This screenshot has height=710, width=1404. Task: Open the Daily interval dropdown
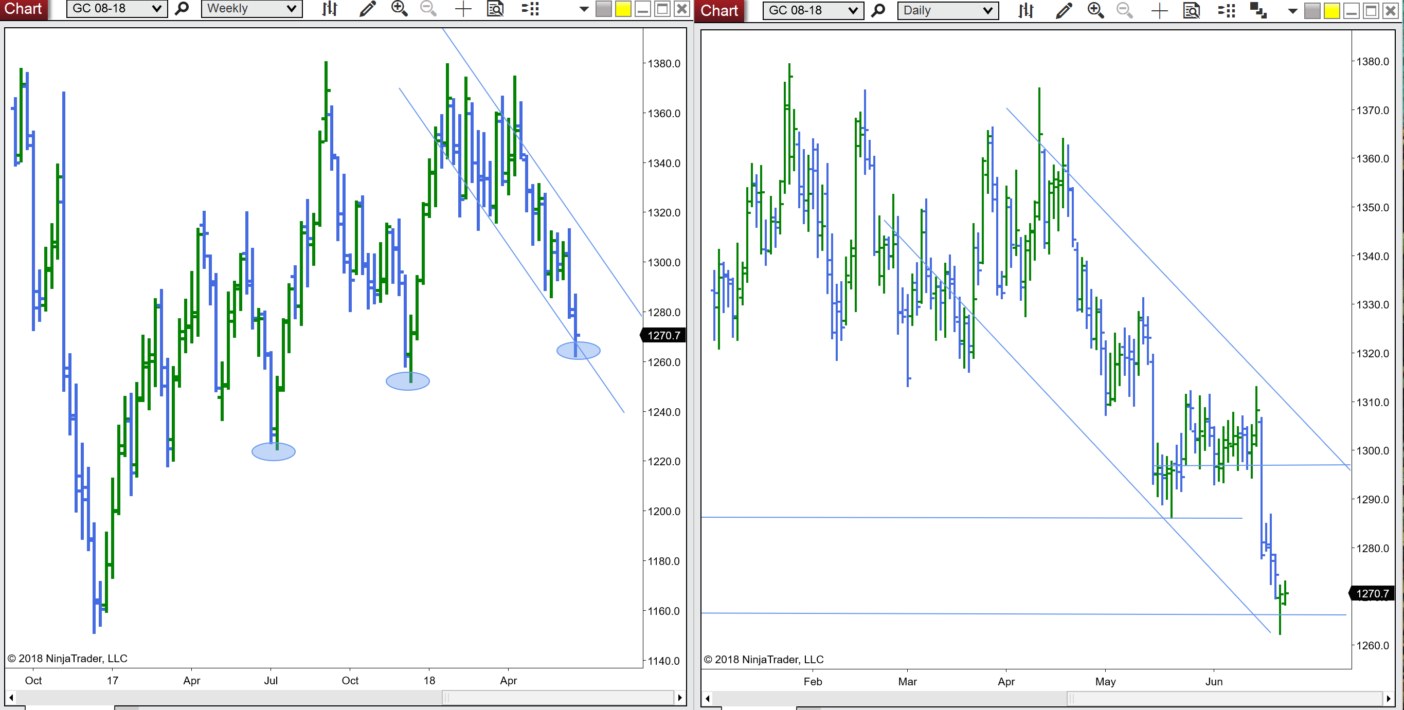[x=948, y=10]
